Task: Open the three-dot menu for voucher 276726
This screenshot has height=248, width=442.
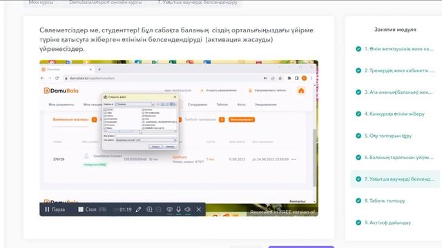Action: (294, 159)
